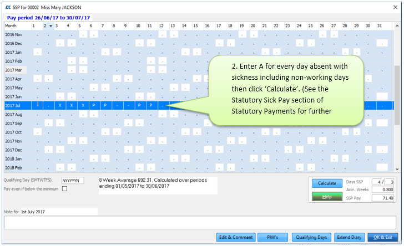Click the P cell for 10 July 2017
Image resolution: width=404 pixels, height=246 pixels.
(x=139, y=105)
